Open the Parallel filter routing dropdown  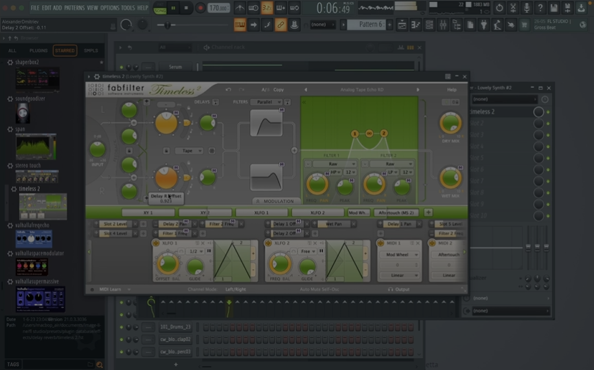pos(268,102)
